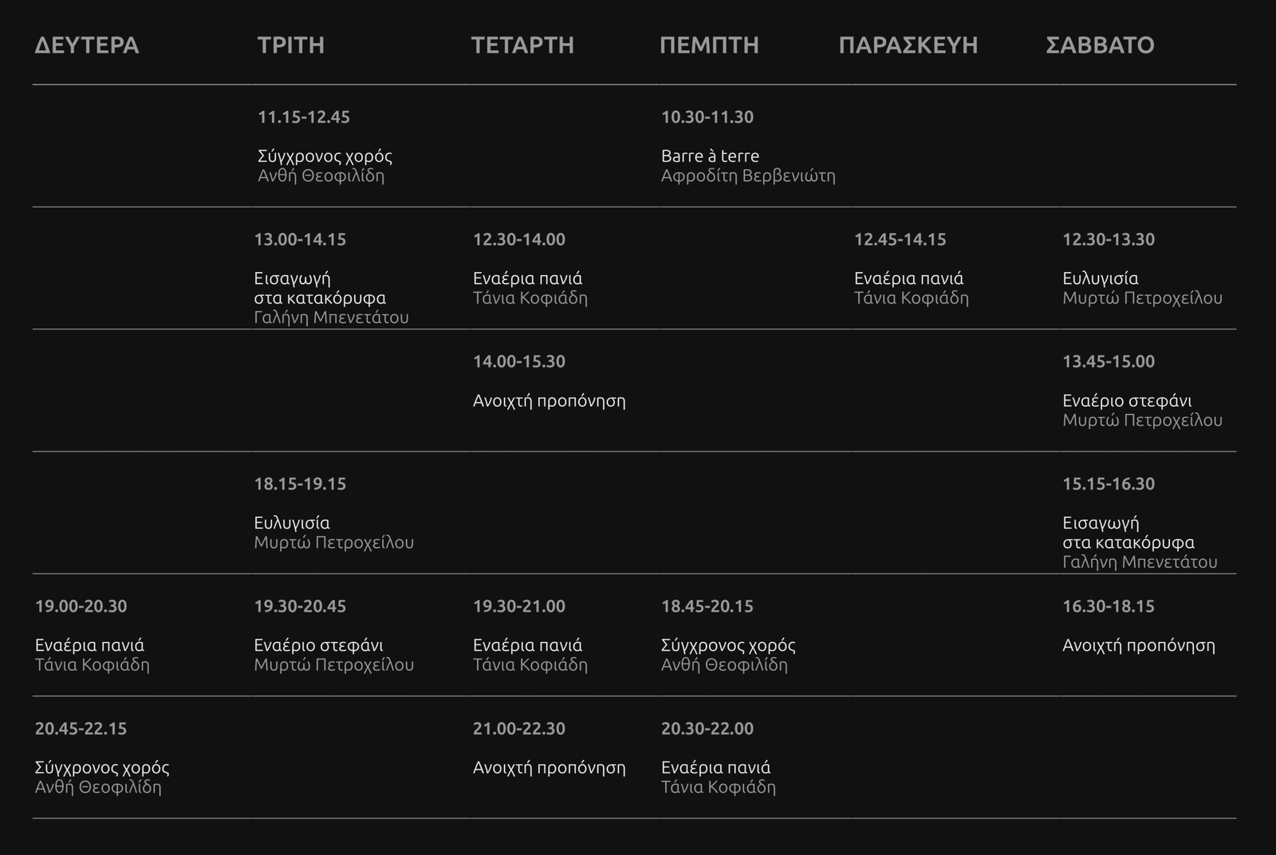Open Thursday 18.45-20.15 Σύγχρονος χορός
Viewport: 1276px width, 855px height.
click(728, 645)
